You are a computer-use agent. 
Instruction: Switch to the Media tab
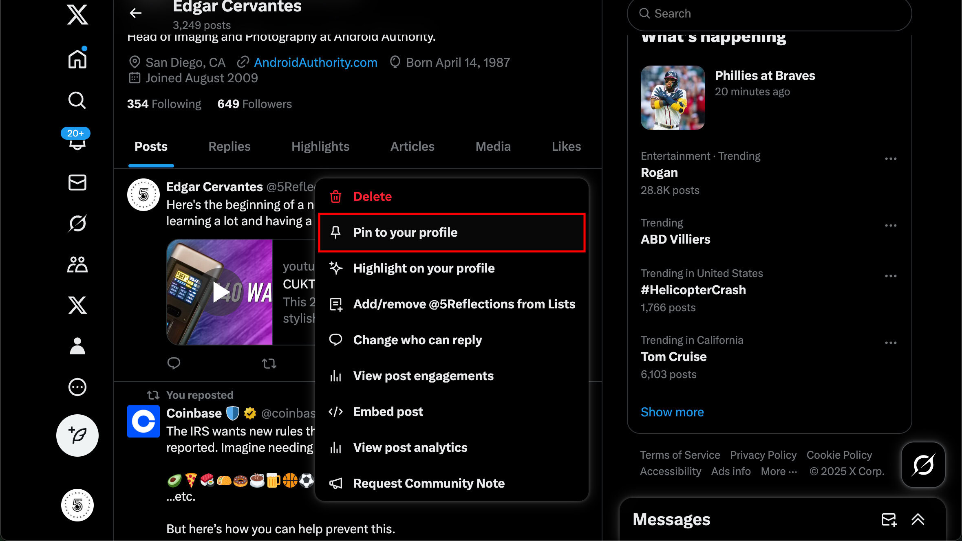pos(493,147)
